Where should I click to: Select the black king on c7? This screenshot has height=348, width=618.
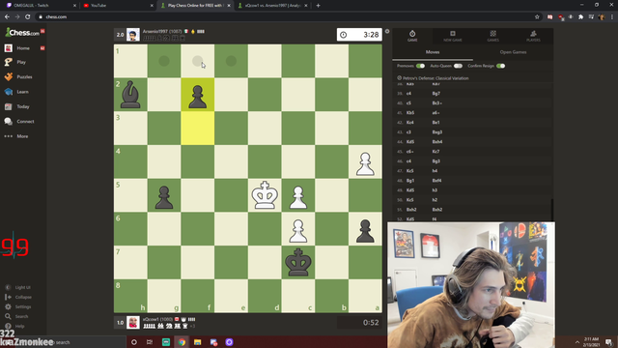[x=298, y=262]
